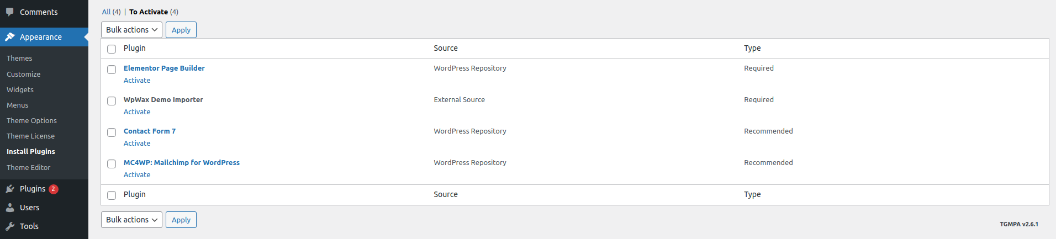This screenshot has height=239, width=1056.
Task: Open the top Bulk actions dropdown
Action: tap(131, 30)
